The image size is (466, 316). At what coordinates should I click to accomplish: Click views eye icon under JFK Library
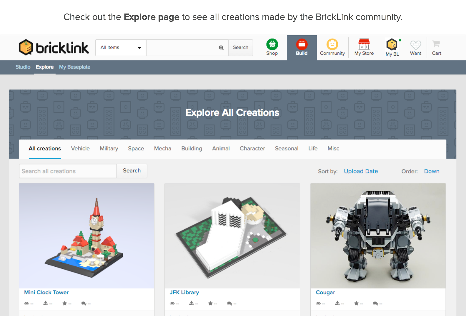(x=172, y=303)
